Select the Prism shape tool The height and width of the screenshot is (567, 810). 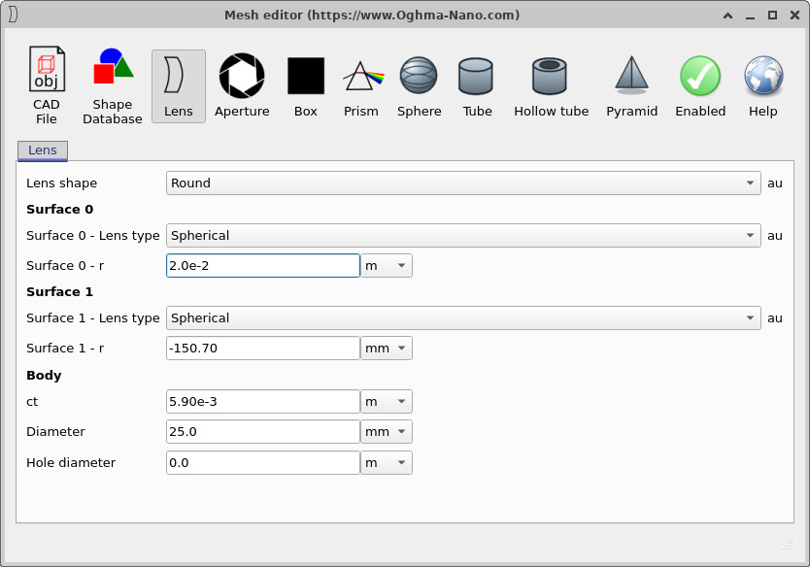coord(360,84)
